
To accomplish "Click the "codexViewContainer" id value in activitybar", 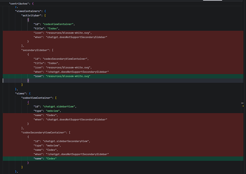I will point(58,24).
